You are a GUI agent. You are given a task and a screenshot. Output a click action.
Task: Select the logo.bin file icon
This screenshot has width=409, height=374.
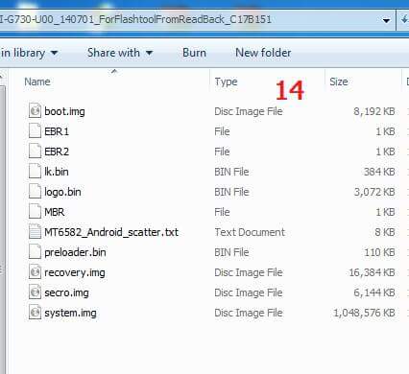(35, 192)
